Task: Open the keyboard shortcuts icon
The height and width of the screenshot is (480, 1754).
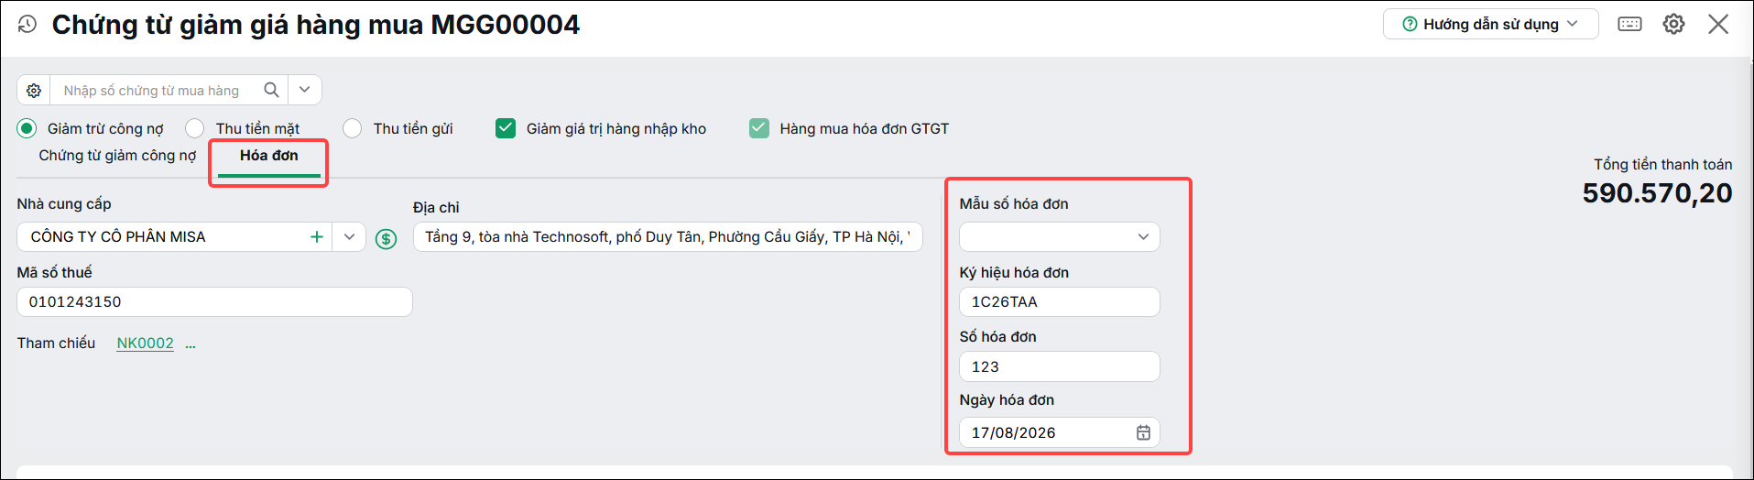Action: (1629, 25)
